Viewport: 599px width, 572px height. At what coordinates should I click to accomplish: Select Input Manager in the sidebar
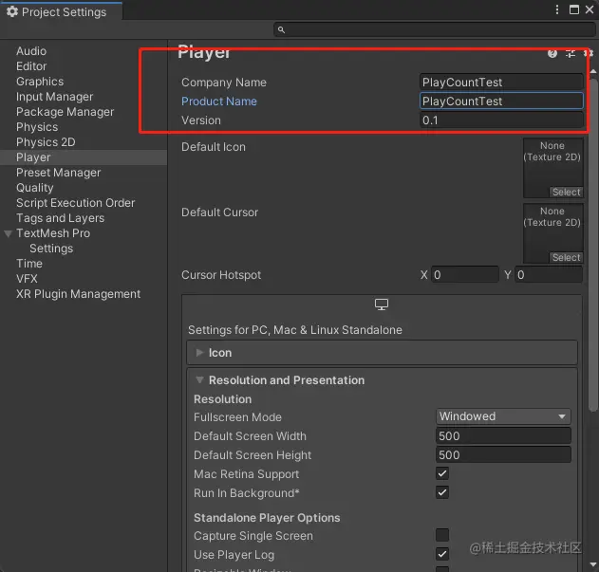(55, 97)
